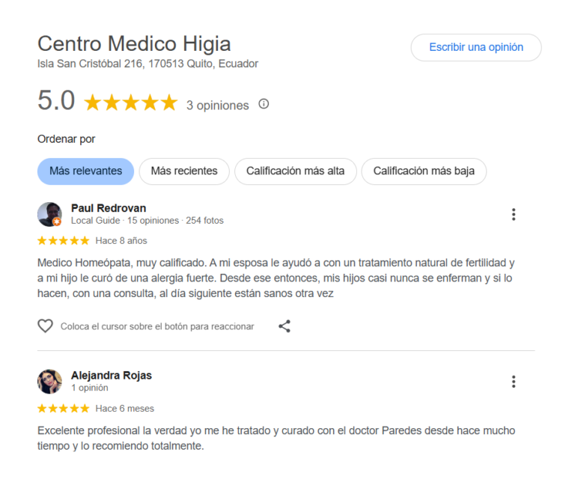Click the Escribir una opinión button

[x=476, y=47]
